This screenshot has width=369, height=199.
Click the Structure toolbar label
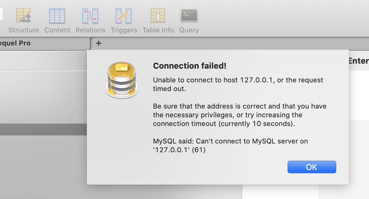click(24, 30)
